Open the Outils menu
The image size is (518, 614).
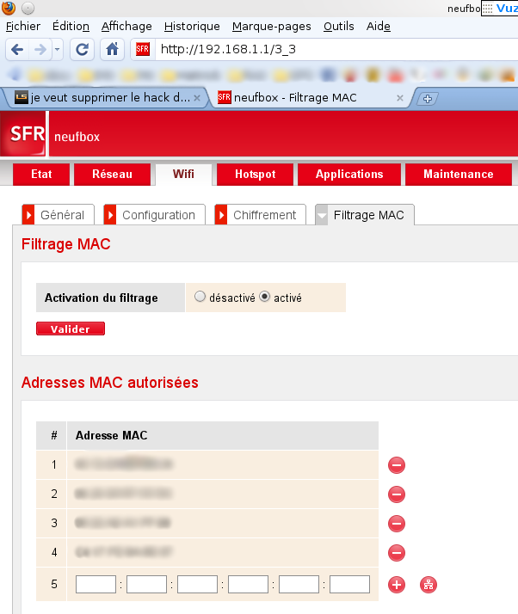click(338, 27)
